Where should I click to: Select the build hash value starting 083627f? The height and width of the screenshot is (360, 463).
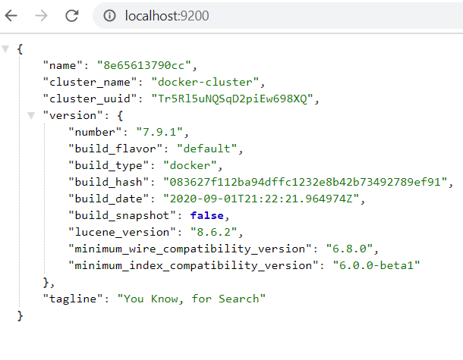[x=305, y=182]
